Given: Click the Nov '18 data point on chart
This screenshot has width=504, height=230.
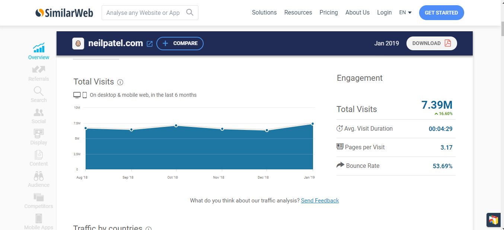Looking at the screenshot, I should coord(222,129).
